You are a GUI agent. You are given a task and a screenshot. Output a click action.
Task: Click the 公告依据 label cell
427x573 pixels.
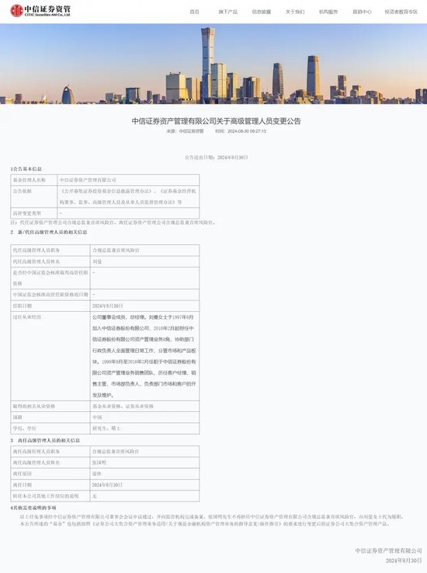34,197
